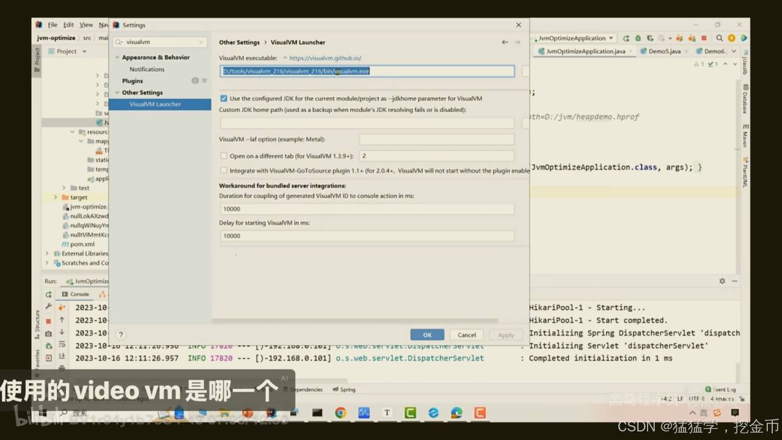Click the VisualVM executable path input field
This screenshot has height=440, width=782.
367,71
